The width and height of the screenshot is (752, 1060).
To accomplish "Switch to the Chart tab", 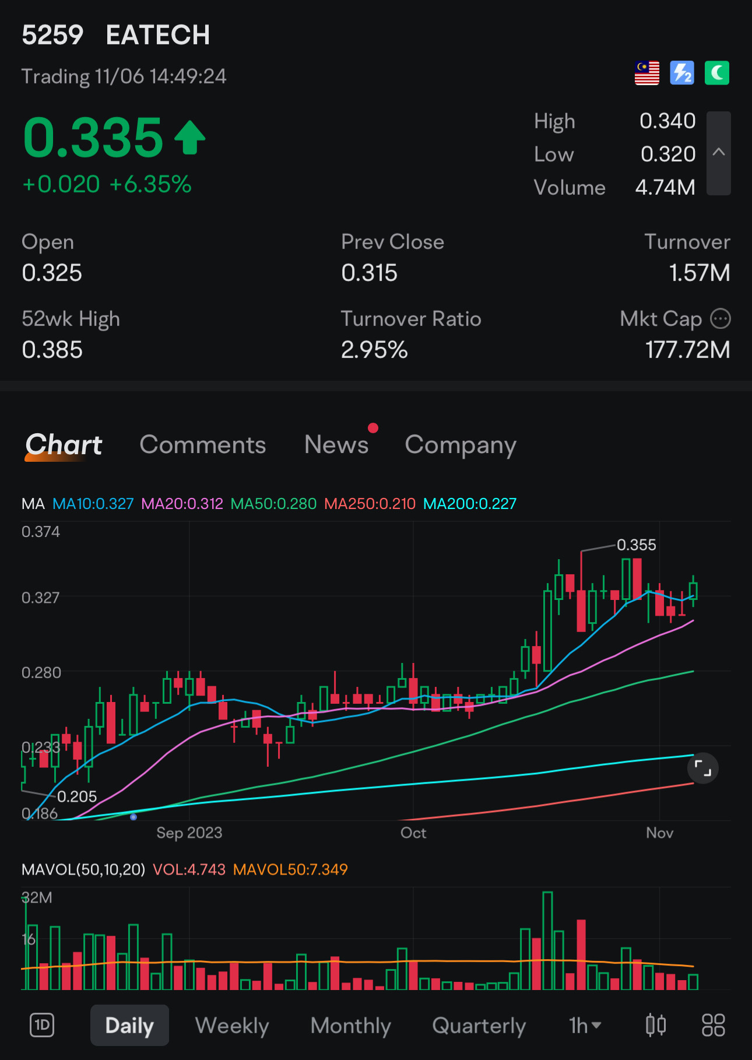I will (x=64, y=445).
